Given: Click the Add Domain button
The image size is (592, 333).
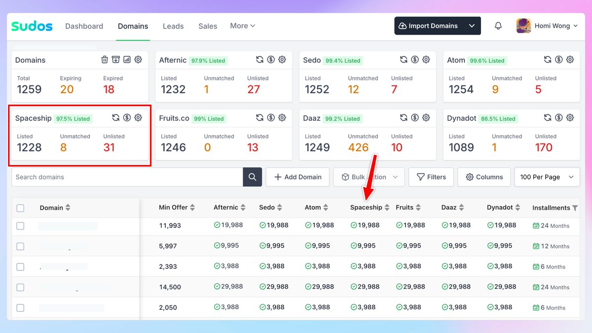Looking at the screenshot, I should click(x=297, y=177).
